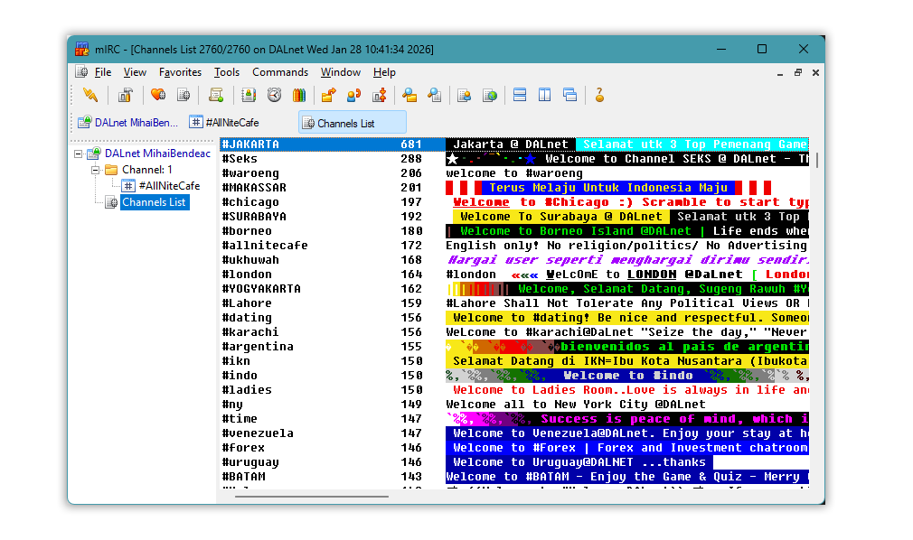913x540 pixels.
Task: Tile windows vertically icon
Action: (x=544, y=95)
